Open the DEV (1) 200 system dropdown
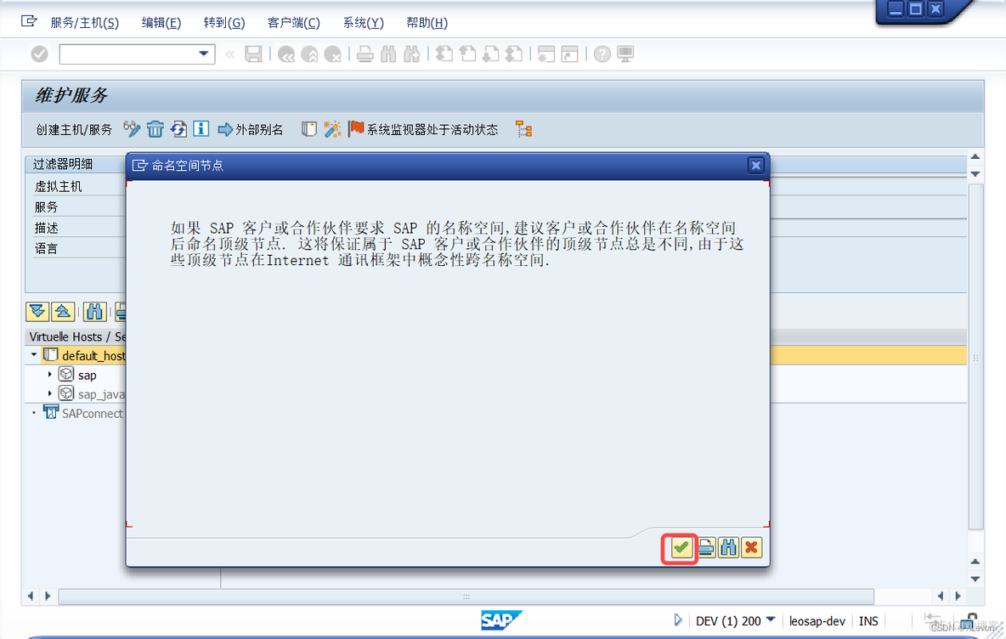This screenshot has height=639, width=1006. (x=771, y=619)
